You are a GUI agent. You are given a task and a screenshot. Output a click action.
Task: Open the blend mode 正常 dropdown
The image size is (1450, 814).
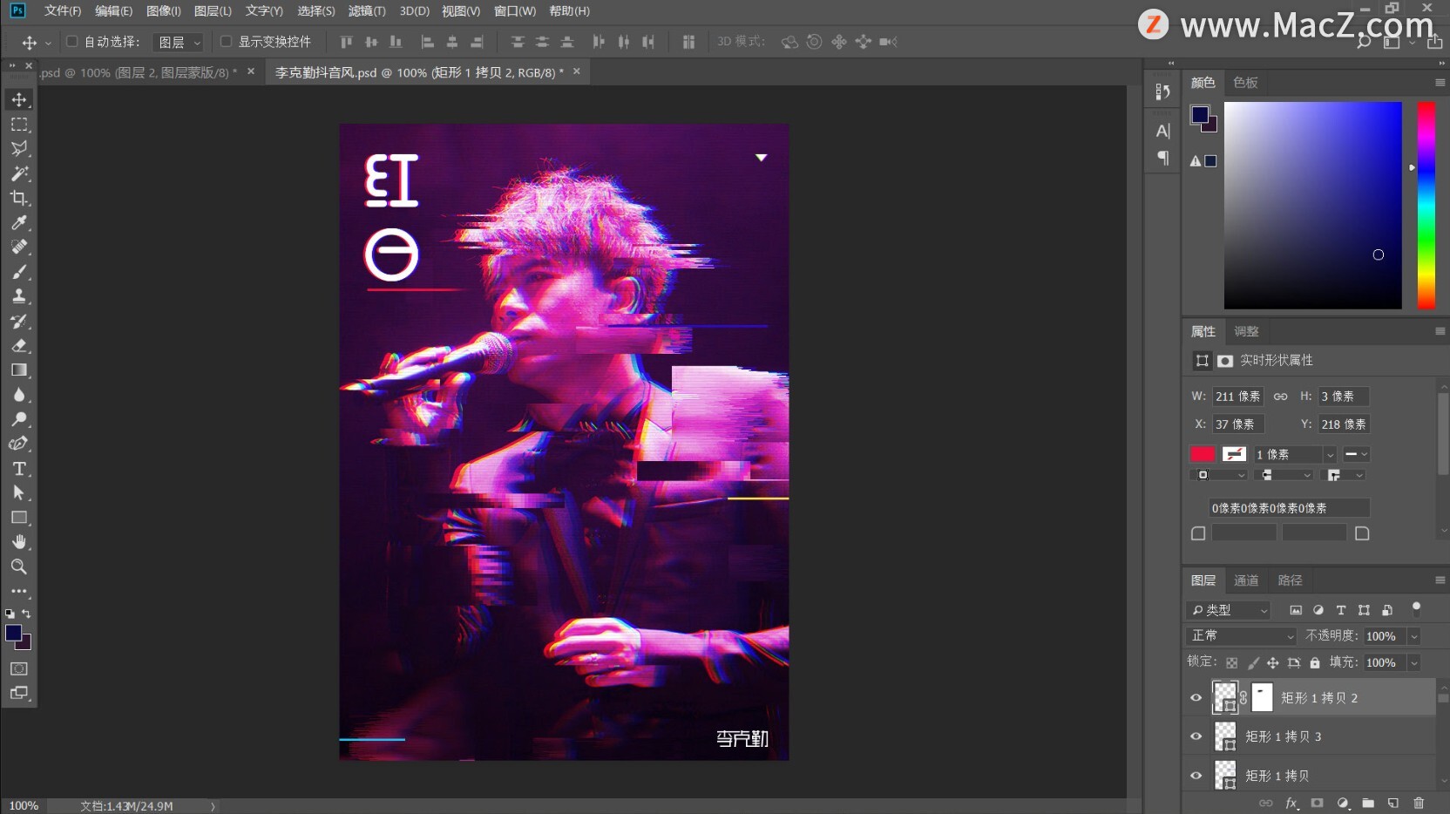(1242, 635)
